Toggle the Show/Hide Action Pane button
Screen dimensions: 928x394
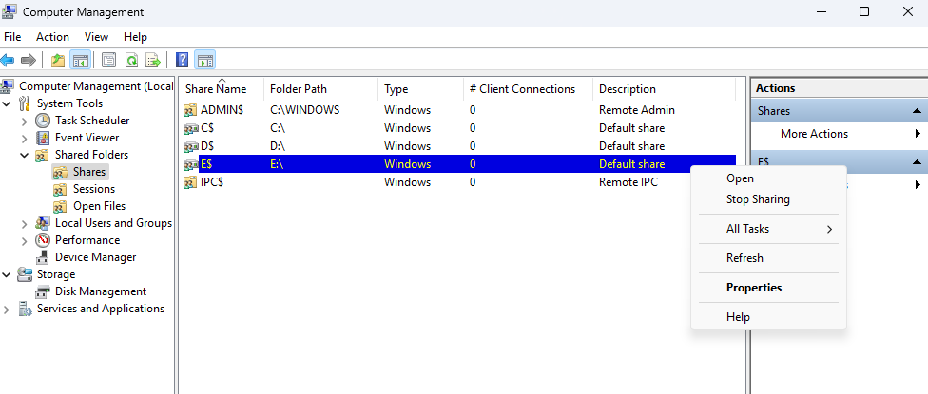pyautogui.click(x=204, y=60)
